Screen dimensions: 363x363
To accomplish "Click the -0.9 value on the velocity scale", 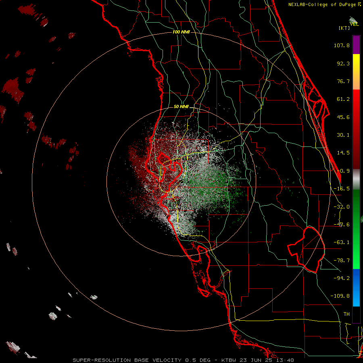I will click(343, 171).
